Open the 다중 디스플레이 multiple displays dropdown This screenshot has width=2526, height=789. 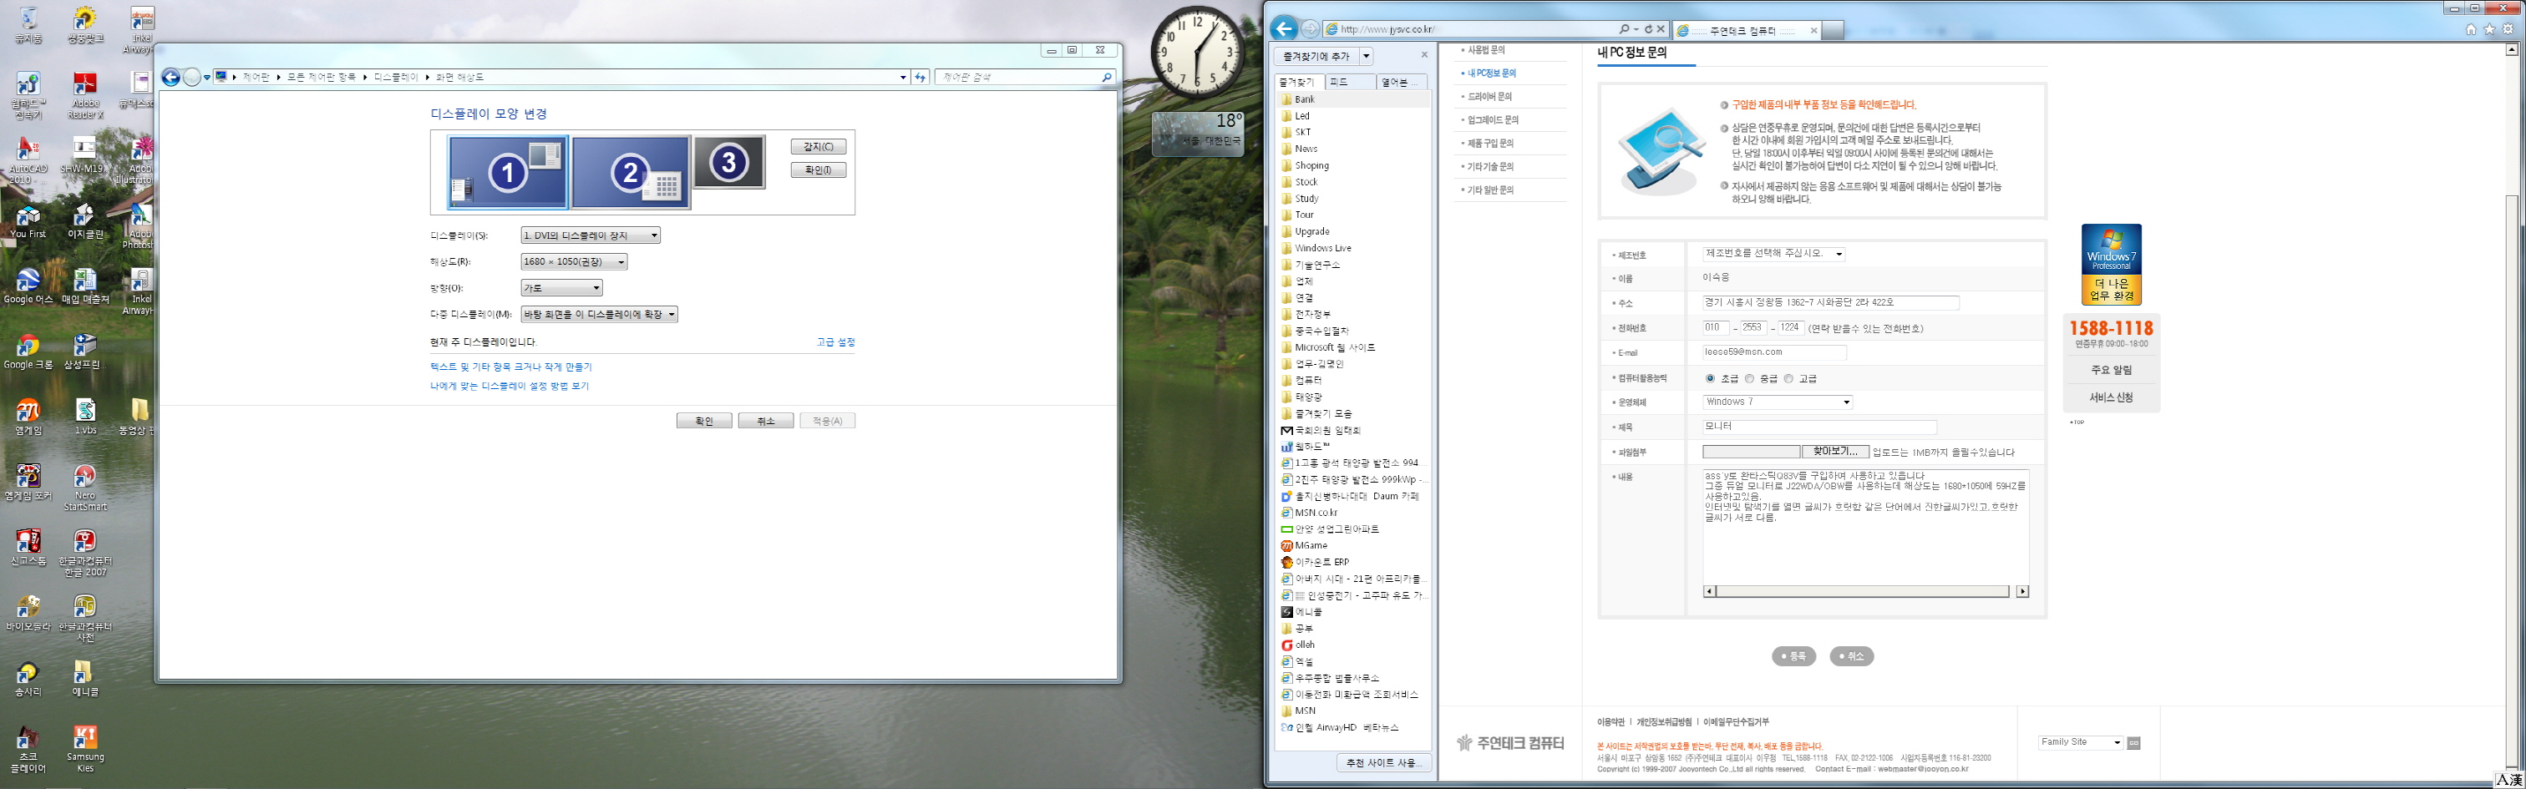pyautogui.click(x=599, y=315)
